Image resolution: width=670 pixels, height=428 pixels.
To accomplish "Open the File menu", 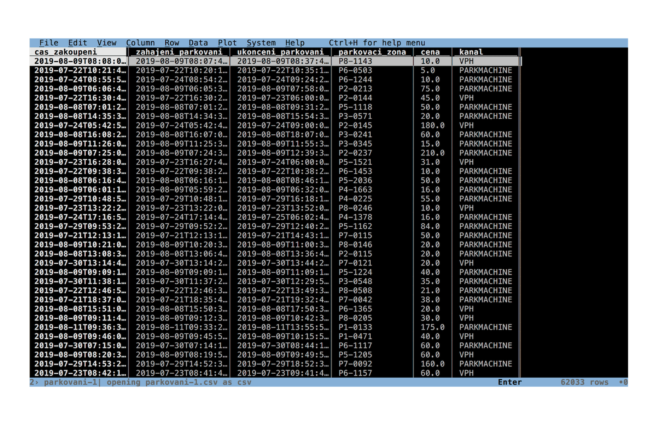I will coord(49,43).
